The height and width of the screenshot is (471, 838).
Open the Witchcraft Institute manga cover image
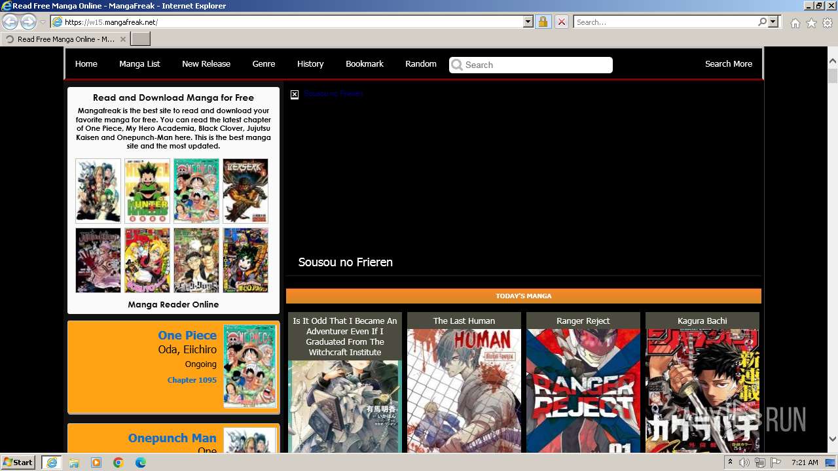[x=345, y=406]
